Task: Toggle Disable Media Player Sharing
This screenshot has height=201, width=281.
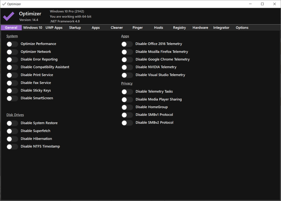Action: click(x=127, y=99)
